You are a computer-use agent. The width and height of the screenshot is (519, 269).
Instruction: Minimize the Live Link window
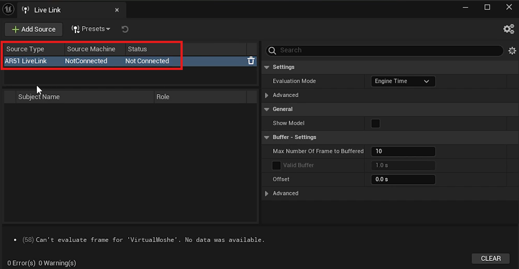point(465,7)
